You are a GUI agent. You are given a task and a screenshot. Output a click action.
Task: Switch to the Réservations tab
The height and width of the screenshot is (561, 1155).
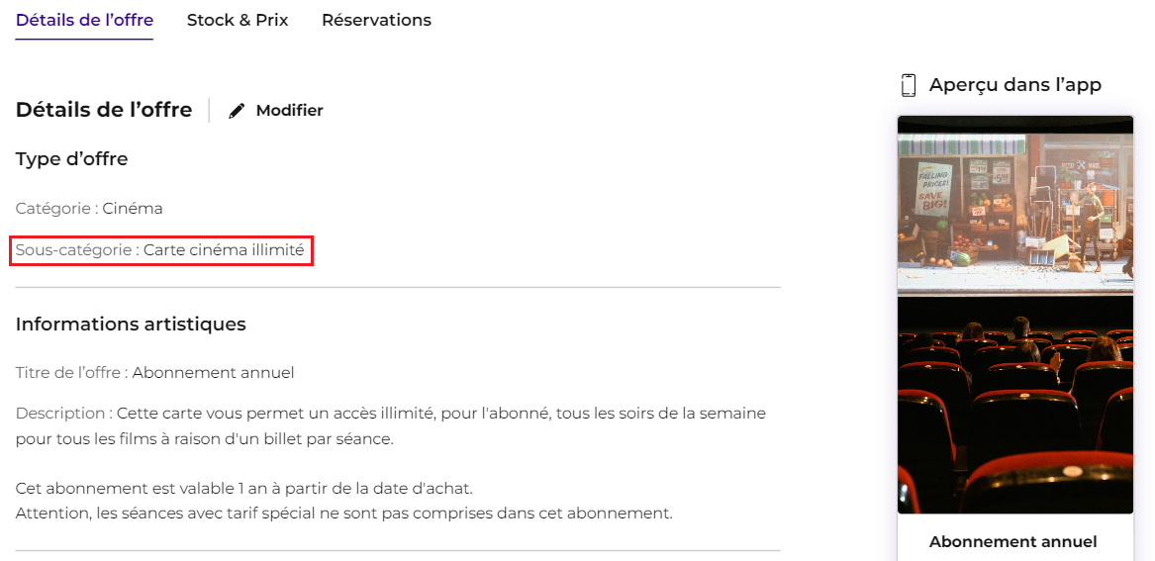point(376,20)
